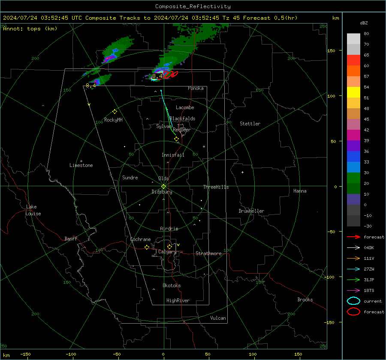
Task: Click the yellow diamond marker above Calgary
Action: 169,247
